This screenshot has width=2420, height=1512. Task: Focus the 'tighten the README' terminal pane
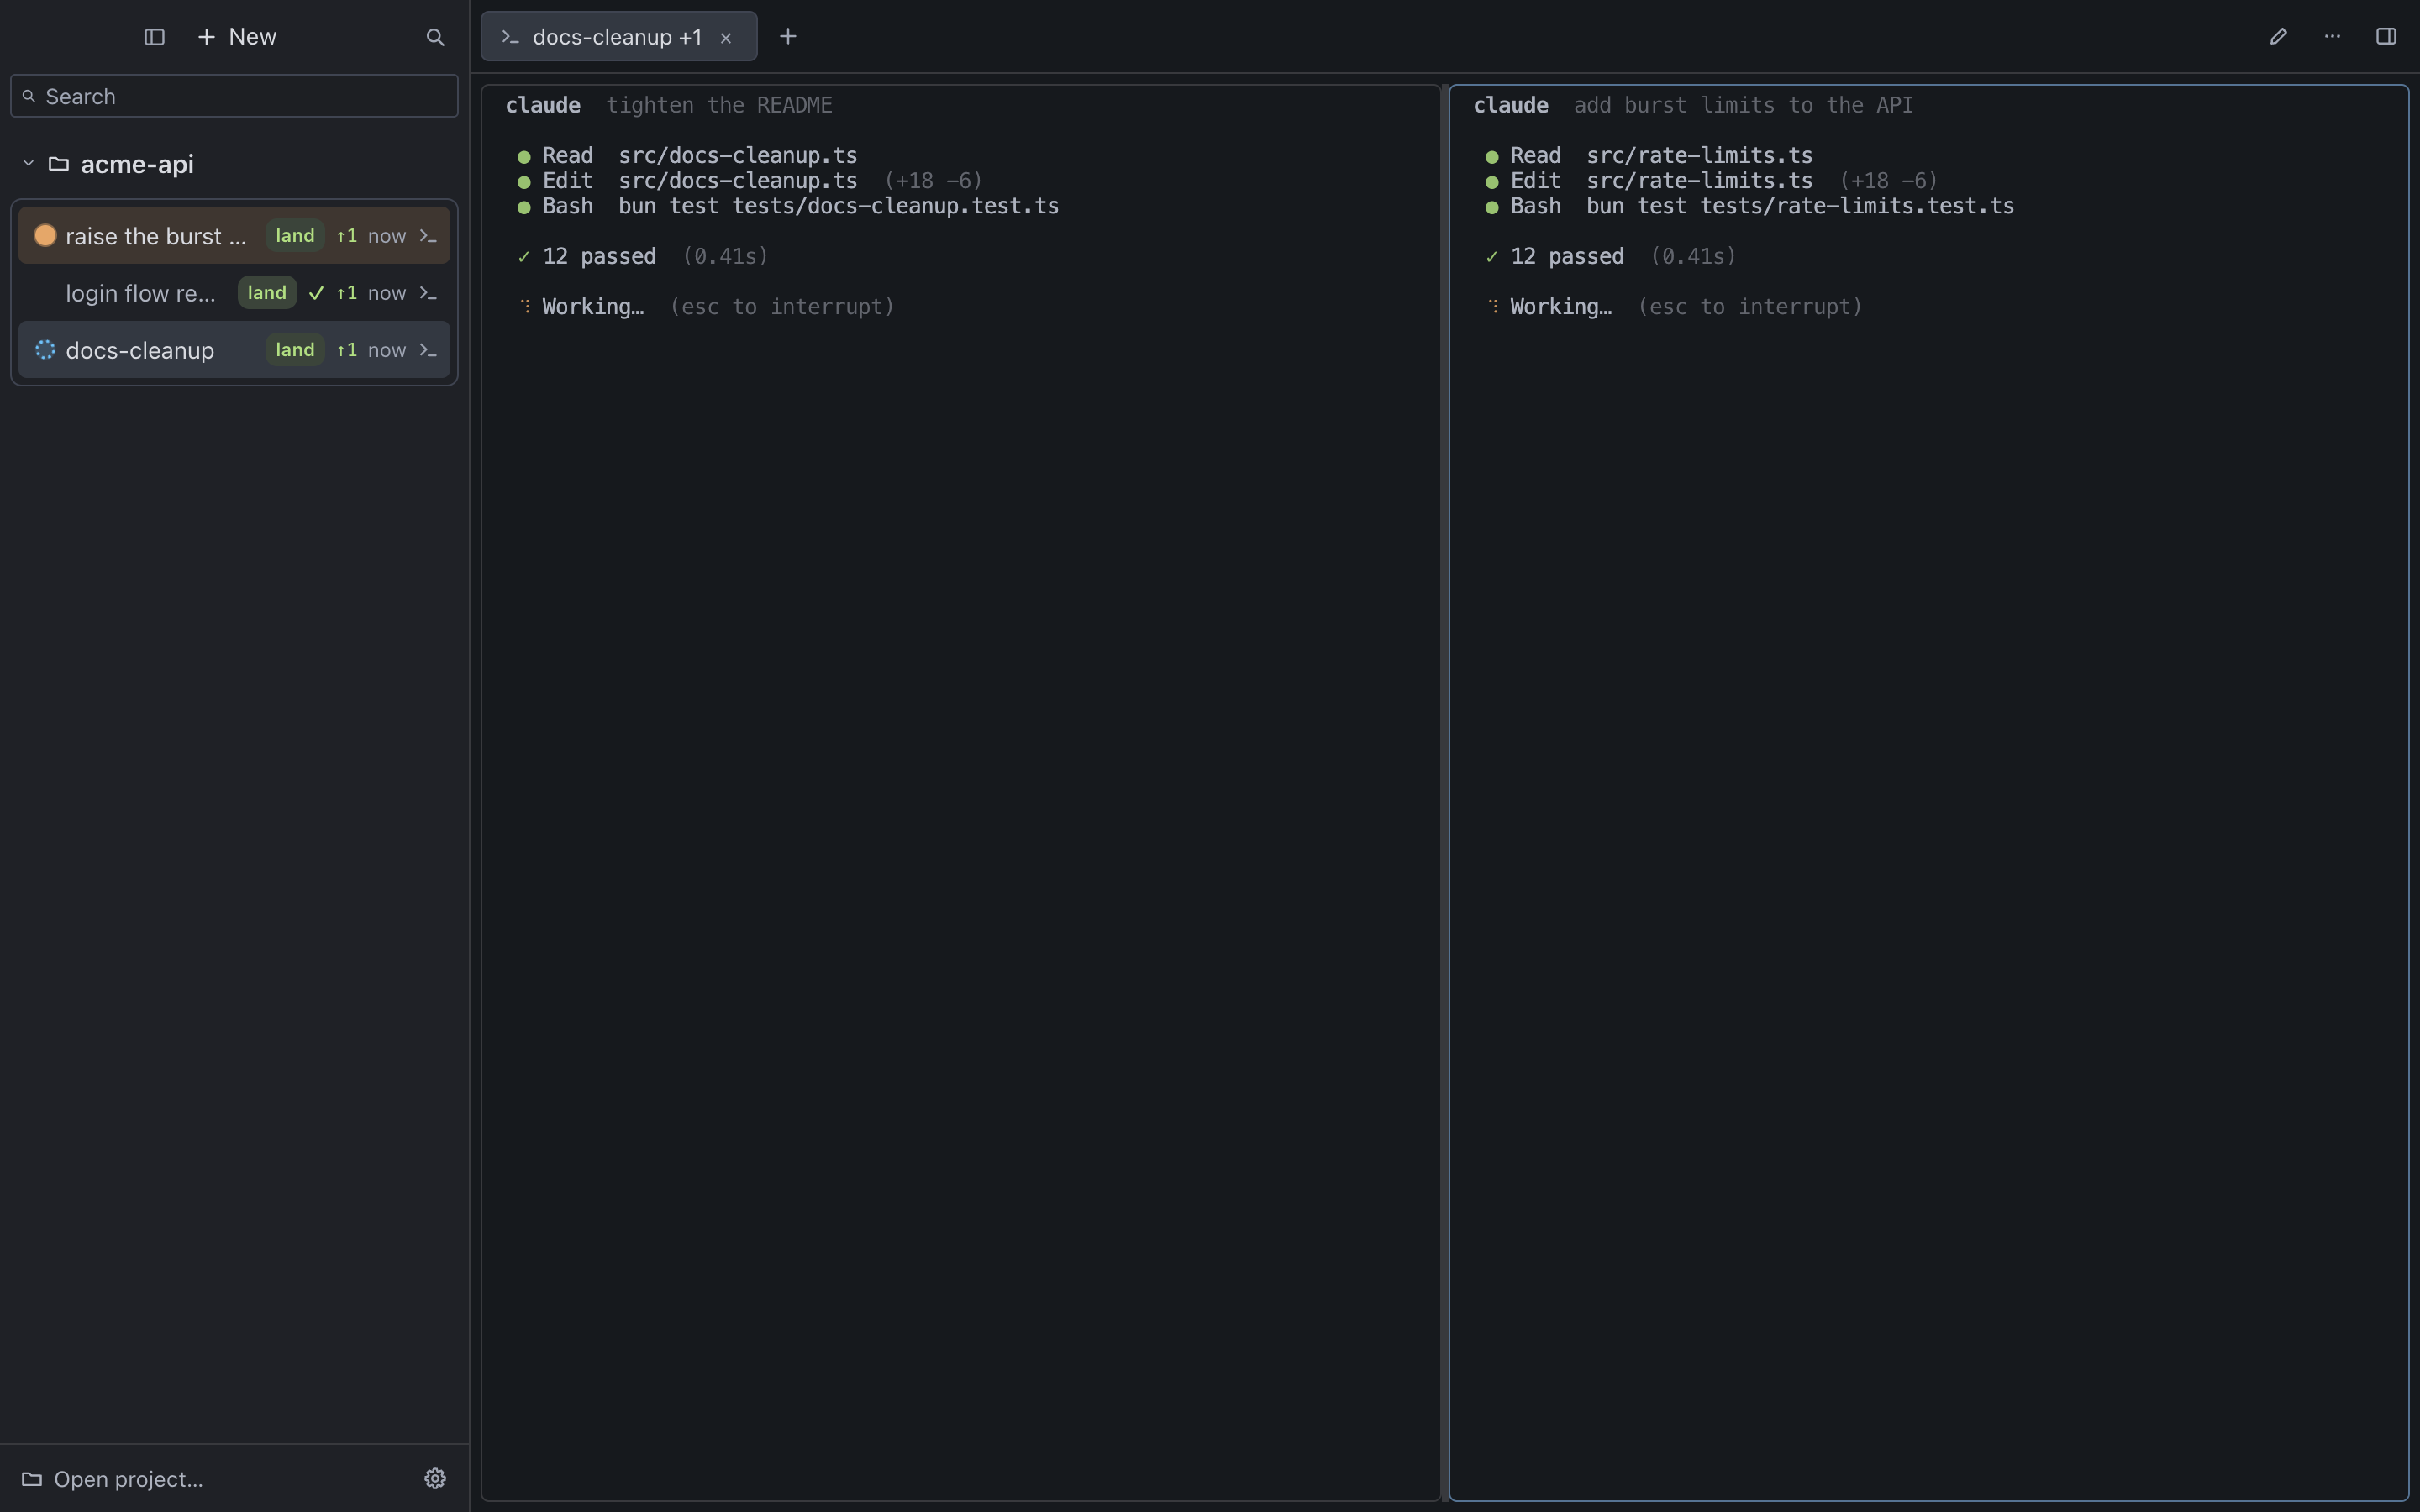[x=961, y=793]
